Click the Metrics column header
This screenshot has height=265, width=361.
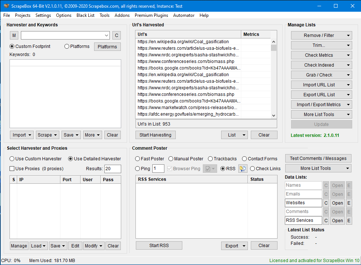click(x=256, y=34)
